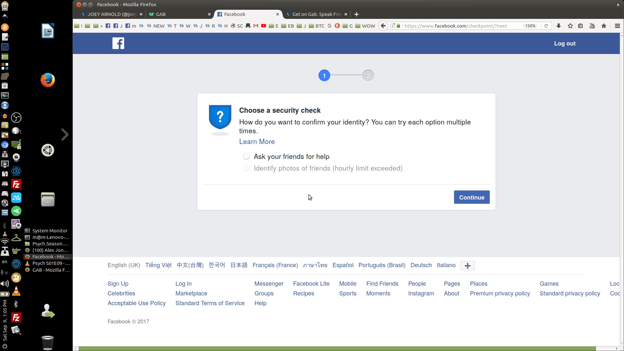This screenshot has height=351, width=624.
Task: Click the URL address bar
Action: tap(461, 26)
